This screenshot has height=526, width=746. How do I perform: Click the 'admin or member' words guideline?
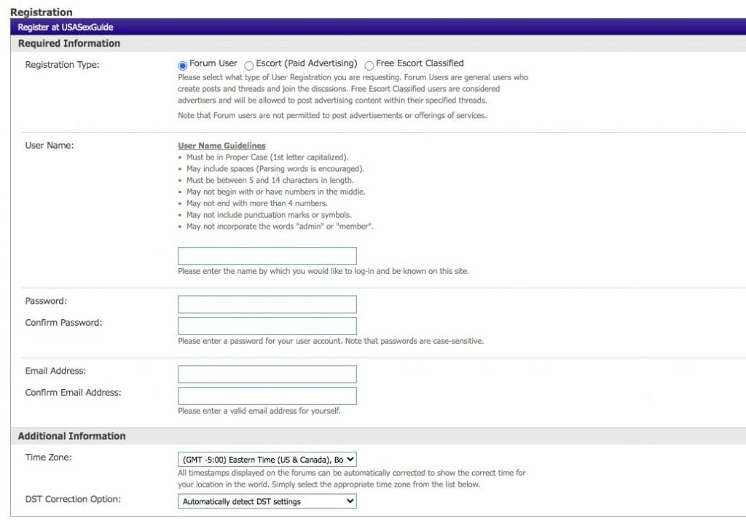click(x=280, y=227)
